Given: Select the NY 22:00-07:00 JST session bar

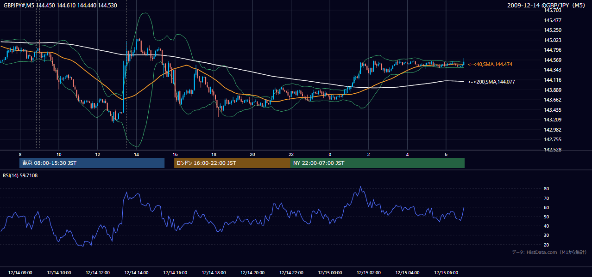Looking at the screenshot, I should (x=378, y=163).
